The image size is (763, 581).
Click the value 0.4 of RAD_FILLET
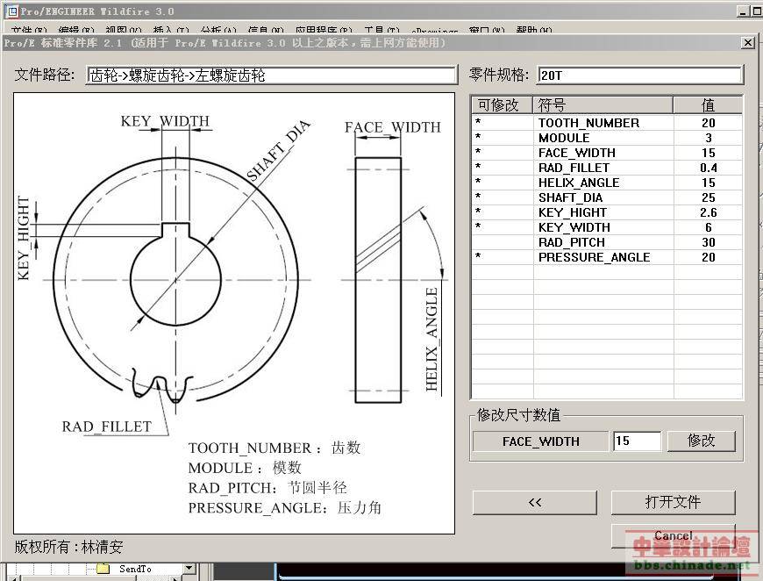709,168
